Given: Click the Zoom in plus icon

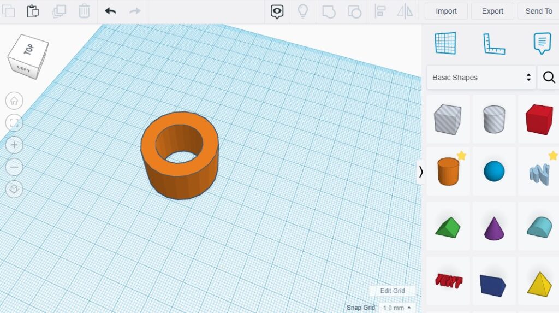Looking at the screenshot, I should coord(14,145).
